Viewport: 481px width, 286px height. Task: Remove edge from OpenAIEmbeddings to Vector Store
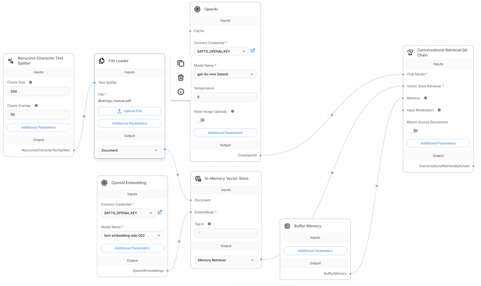click(179, 242)
